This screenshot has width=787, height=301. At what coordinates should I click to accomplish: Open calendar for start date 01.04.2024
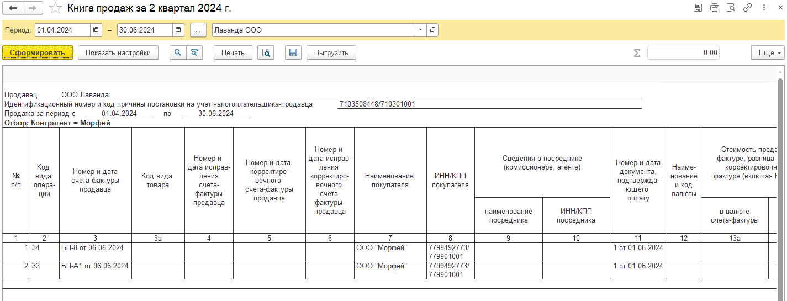coord(96,30)
